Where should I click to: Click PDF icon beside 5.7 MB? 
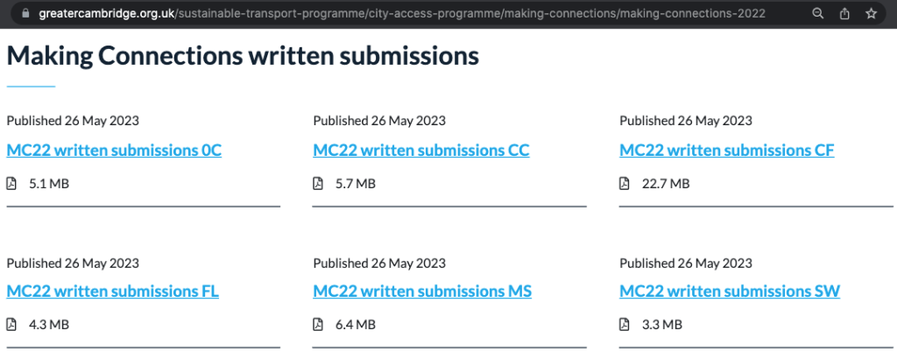(318, 184)
